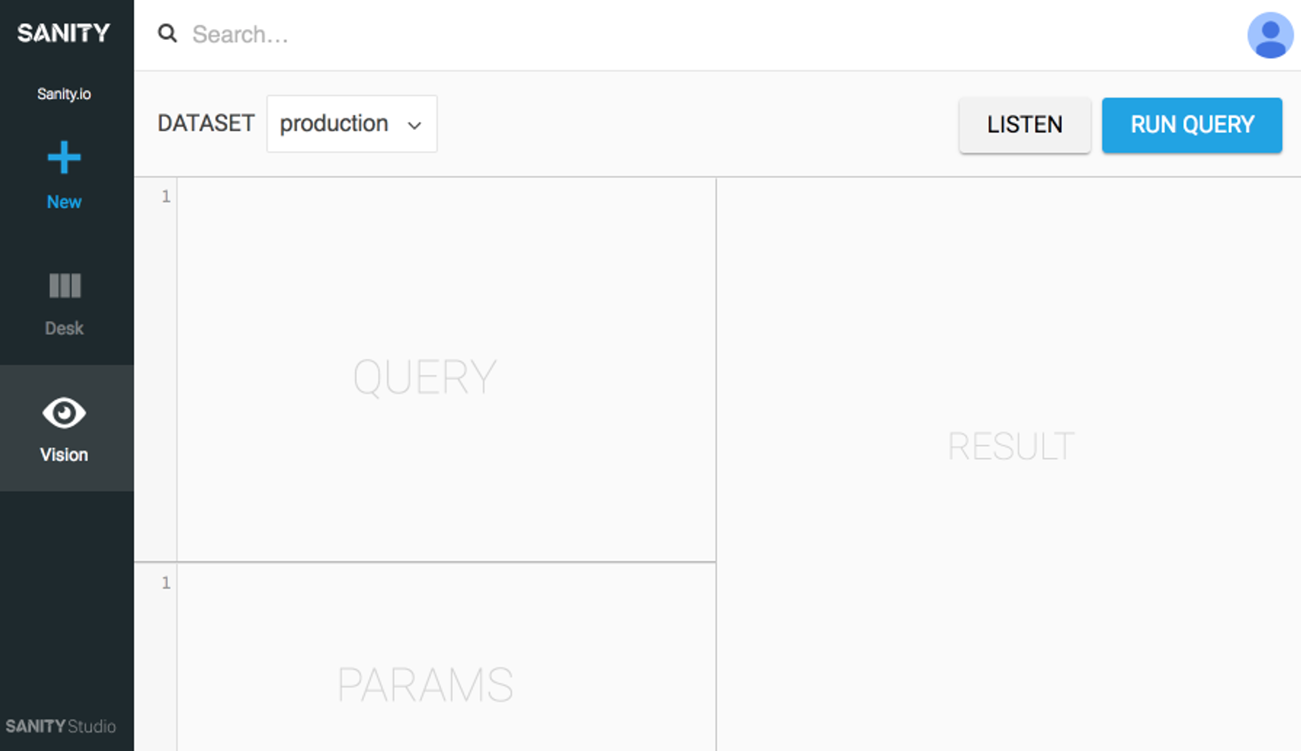Click the search magnifier icon
1301x751 pixels.
(x=168, y=35)
